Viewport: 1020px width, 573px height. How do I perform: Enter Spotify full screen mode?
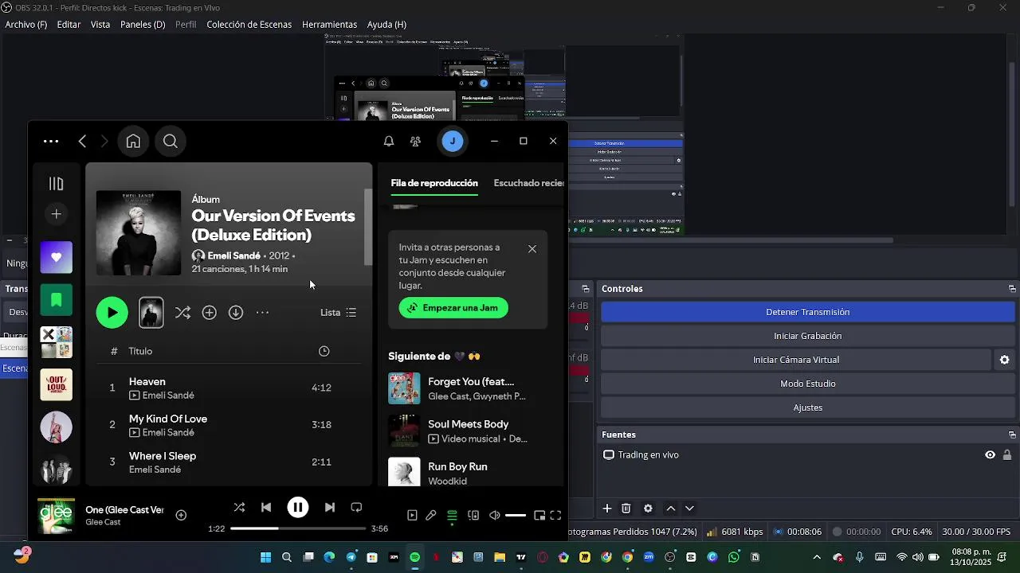click(x=556, y=516)
